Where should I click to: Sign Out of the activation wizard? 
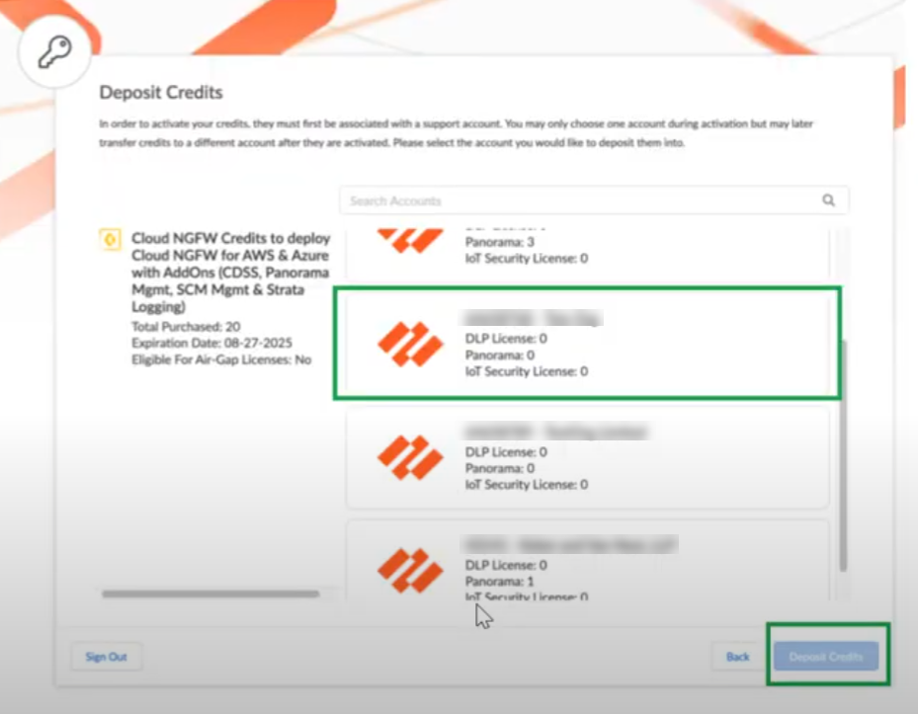106,657
